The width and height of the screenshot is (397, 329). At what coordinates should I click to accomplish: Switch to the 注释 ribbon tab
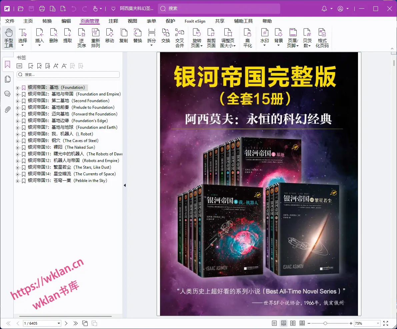click(x=114, y=21)
